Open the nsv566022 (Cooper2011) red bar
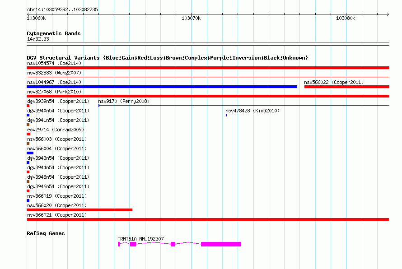Viewport: 402px width, 269px height. (x=347, y=87)
